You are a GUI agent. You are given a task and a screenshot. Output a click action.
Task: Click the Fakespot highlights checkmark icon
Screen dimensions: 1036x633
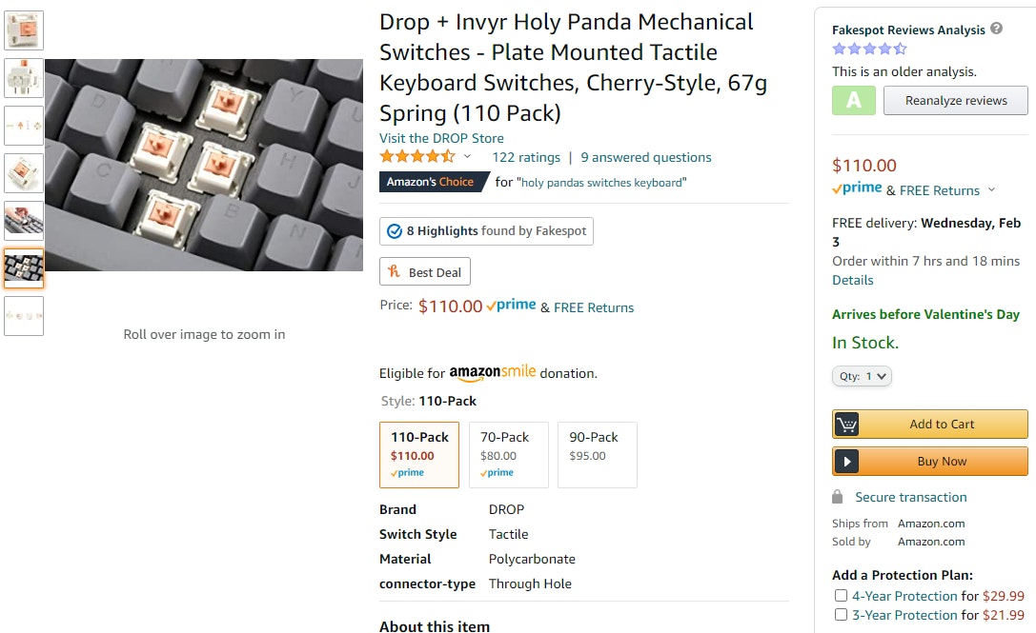394,231
